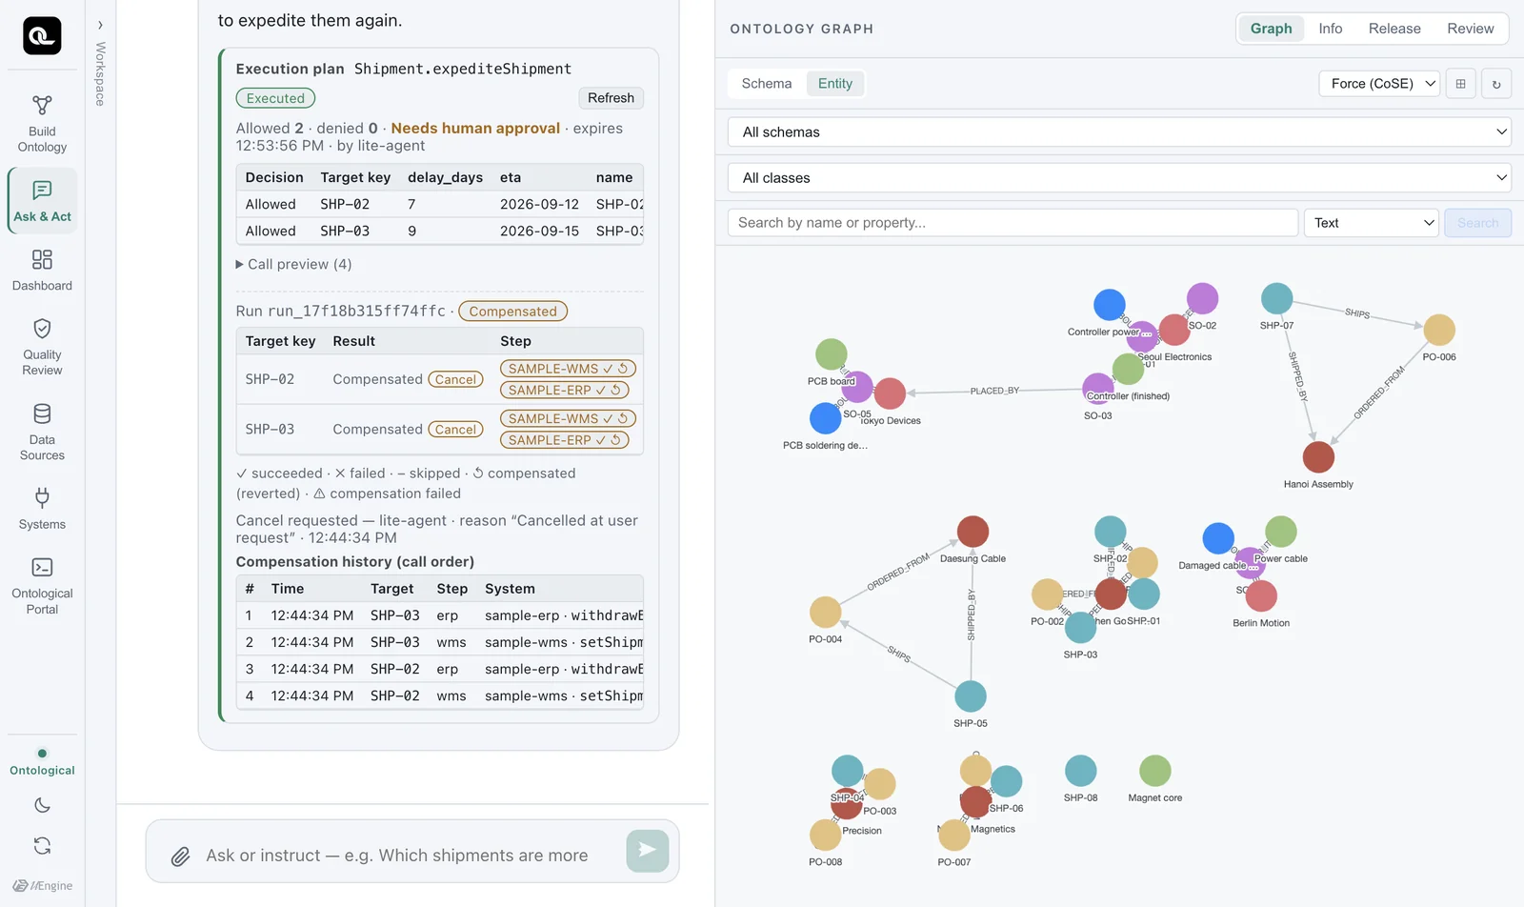Expand the Call preview (4) disclosure

point(293,265)
